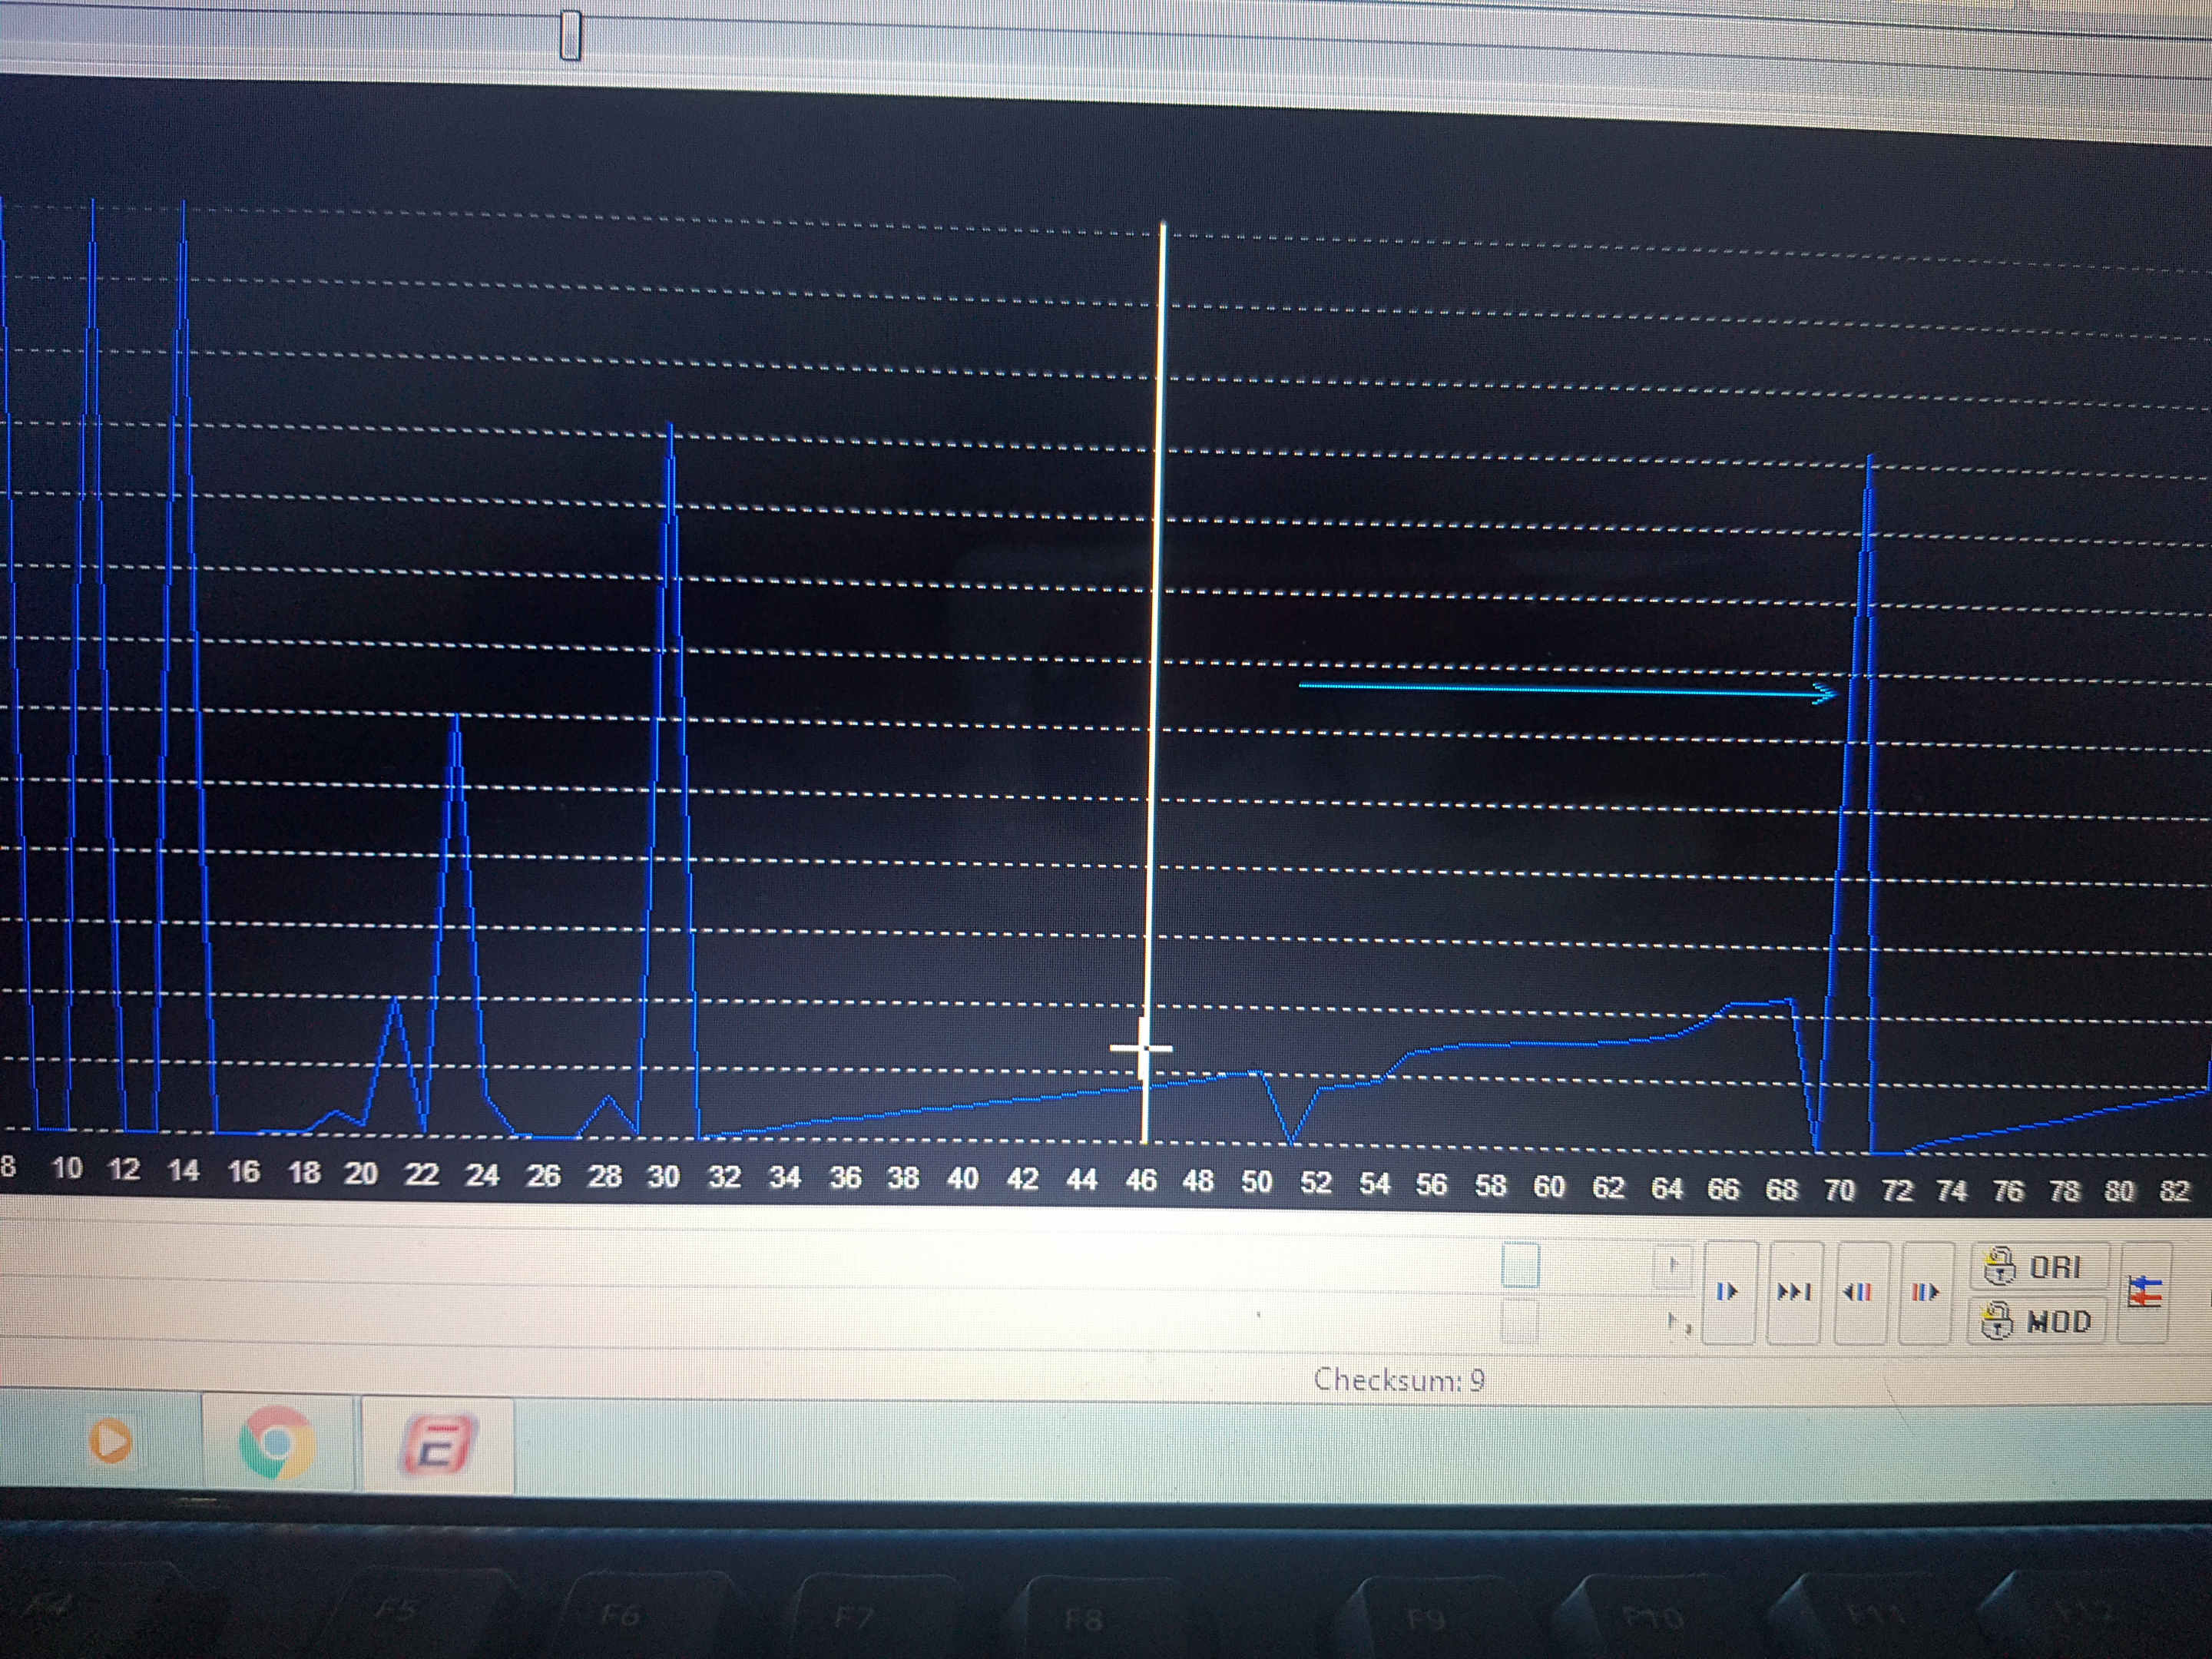Click the skip-to-end triple arrow button
The image size is (2212, 1659).
[x=1795, y=1292]
